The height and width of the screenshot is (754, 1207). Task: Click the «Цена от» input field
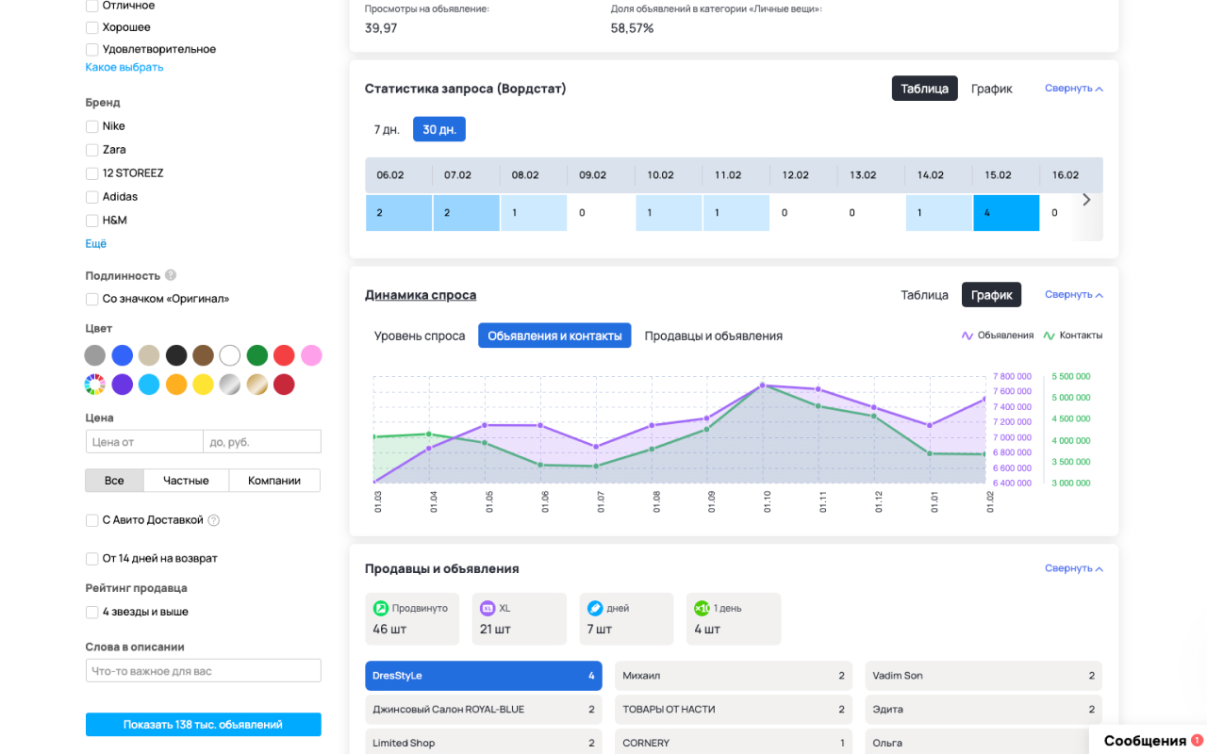point(143,441)
